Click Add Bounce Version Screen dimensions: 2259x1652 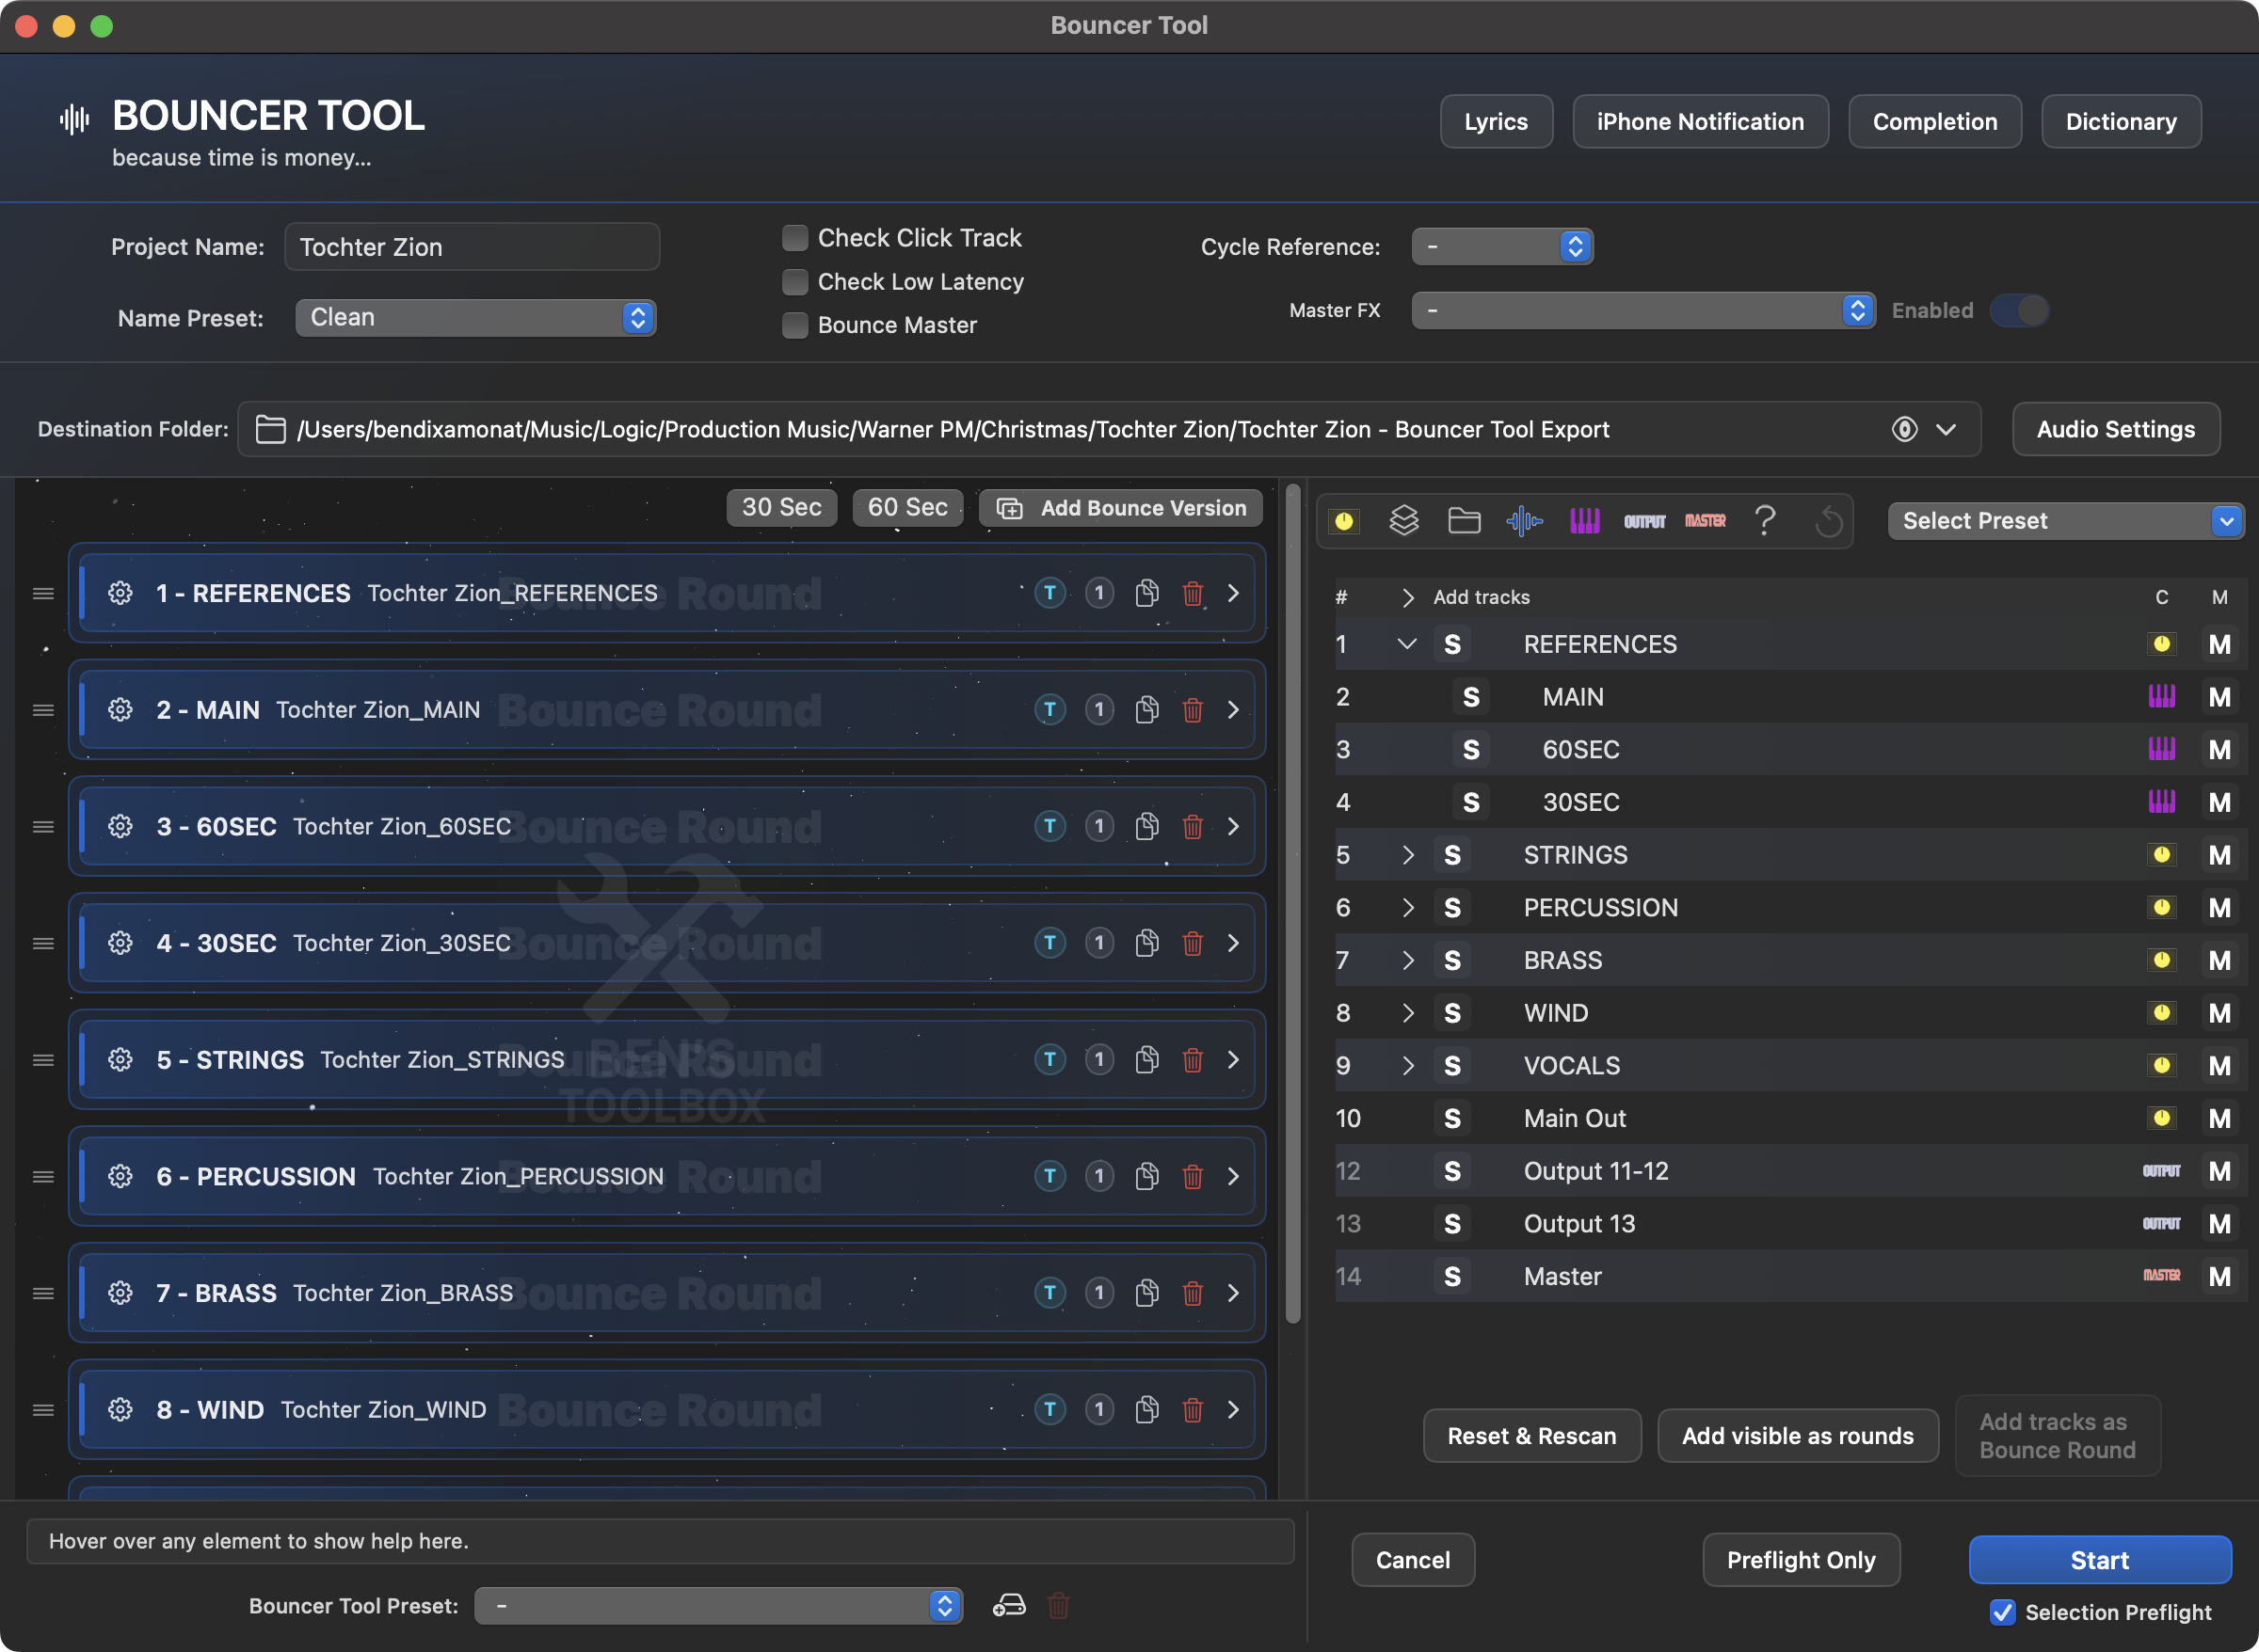[1120, 508]
